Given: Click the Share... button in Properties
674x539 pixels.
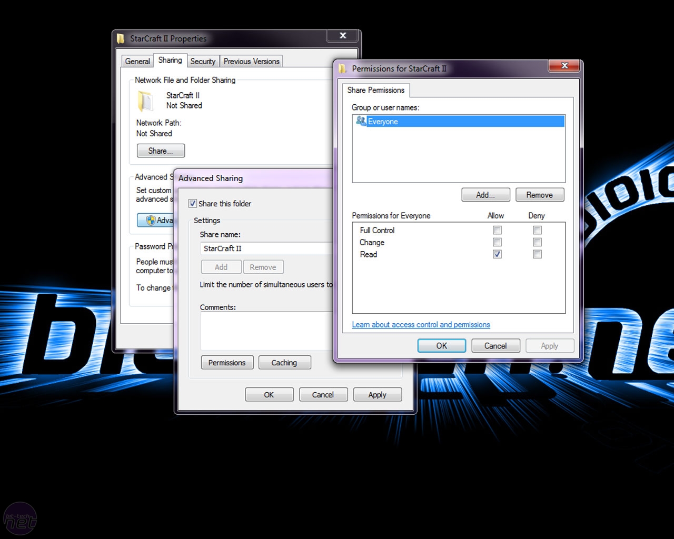Looking at the screenshot, I should [x=161, y=151].
